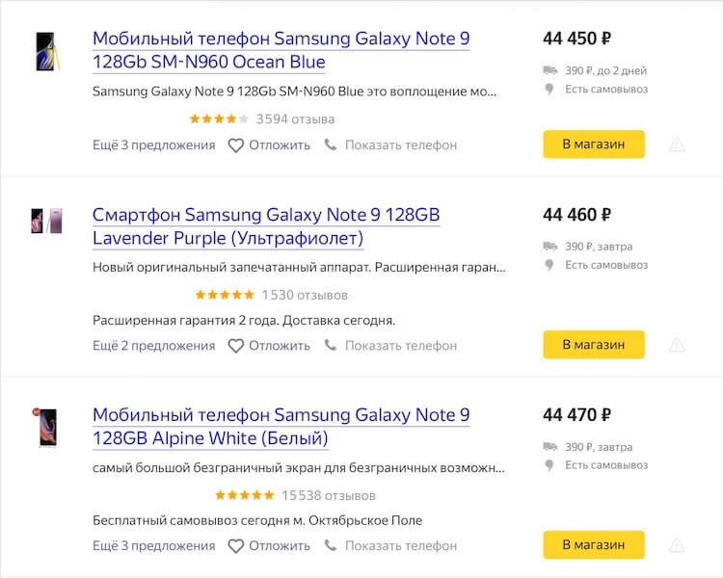Click "Показать телефон" in Alpine White listing

point(400,546)
